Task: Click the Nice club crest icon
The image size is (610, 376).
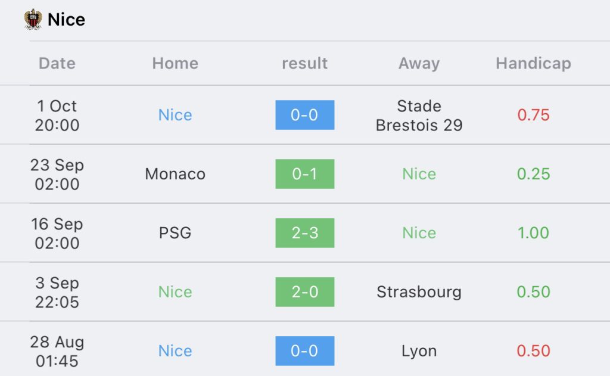Action: (x=33, y=20)
